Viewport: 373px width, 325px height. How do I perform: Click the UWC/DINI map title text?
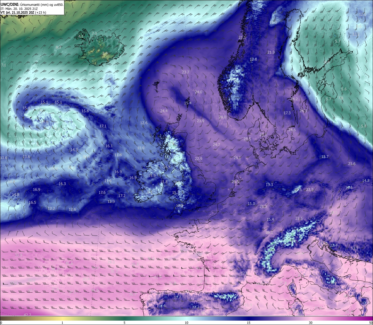[32, 4]
